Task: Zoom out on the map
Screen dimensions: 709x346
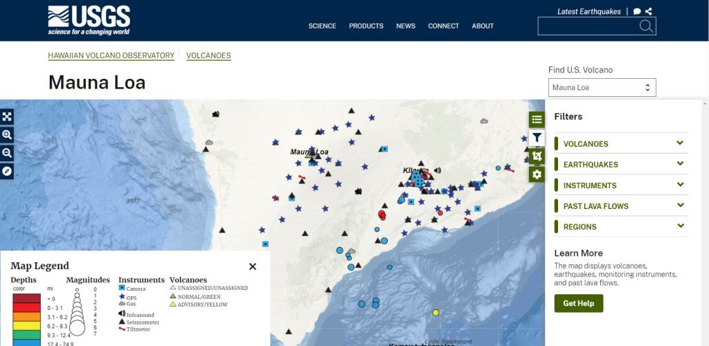Action: coord(7,153)
